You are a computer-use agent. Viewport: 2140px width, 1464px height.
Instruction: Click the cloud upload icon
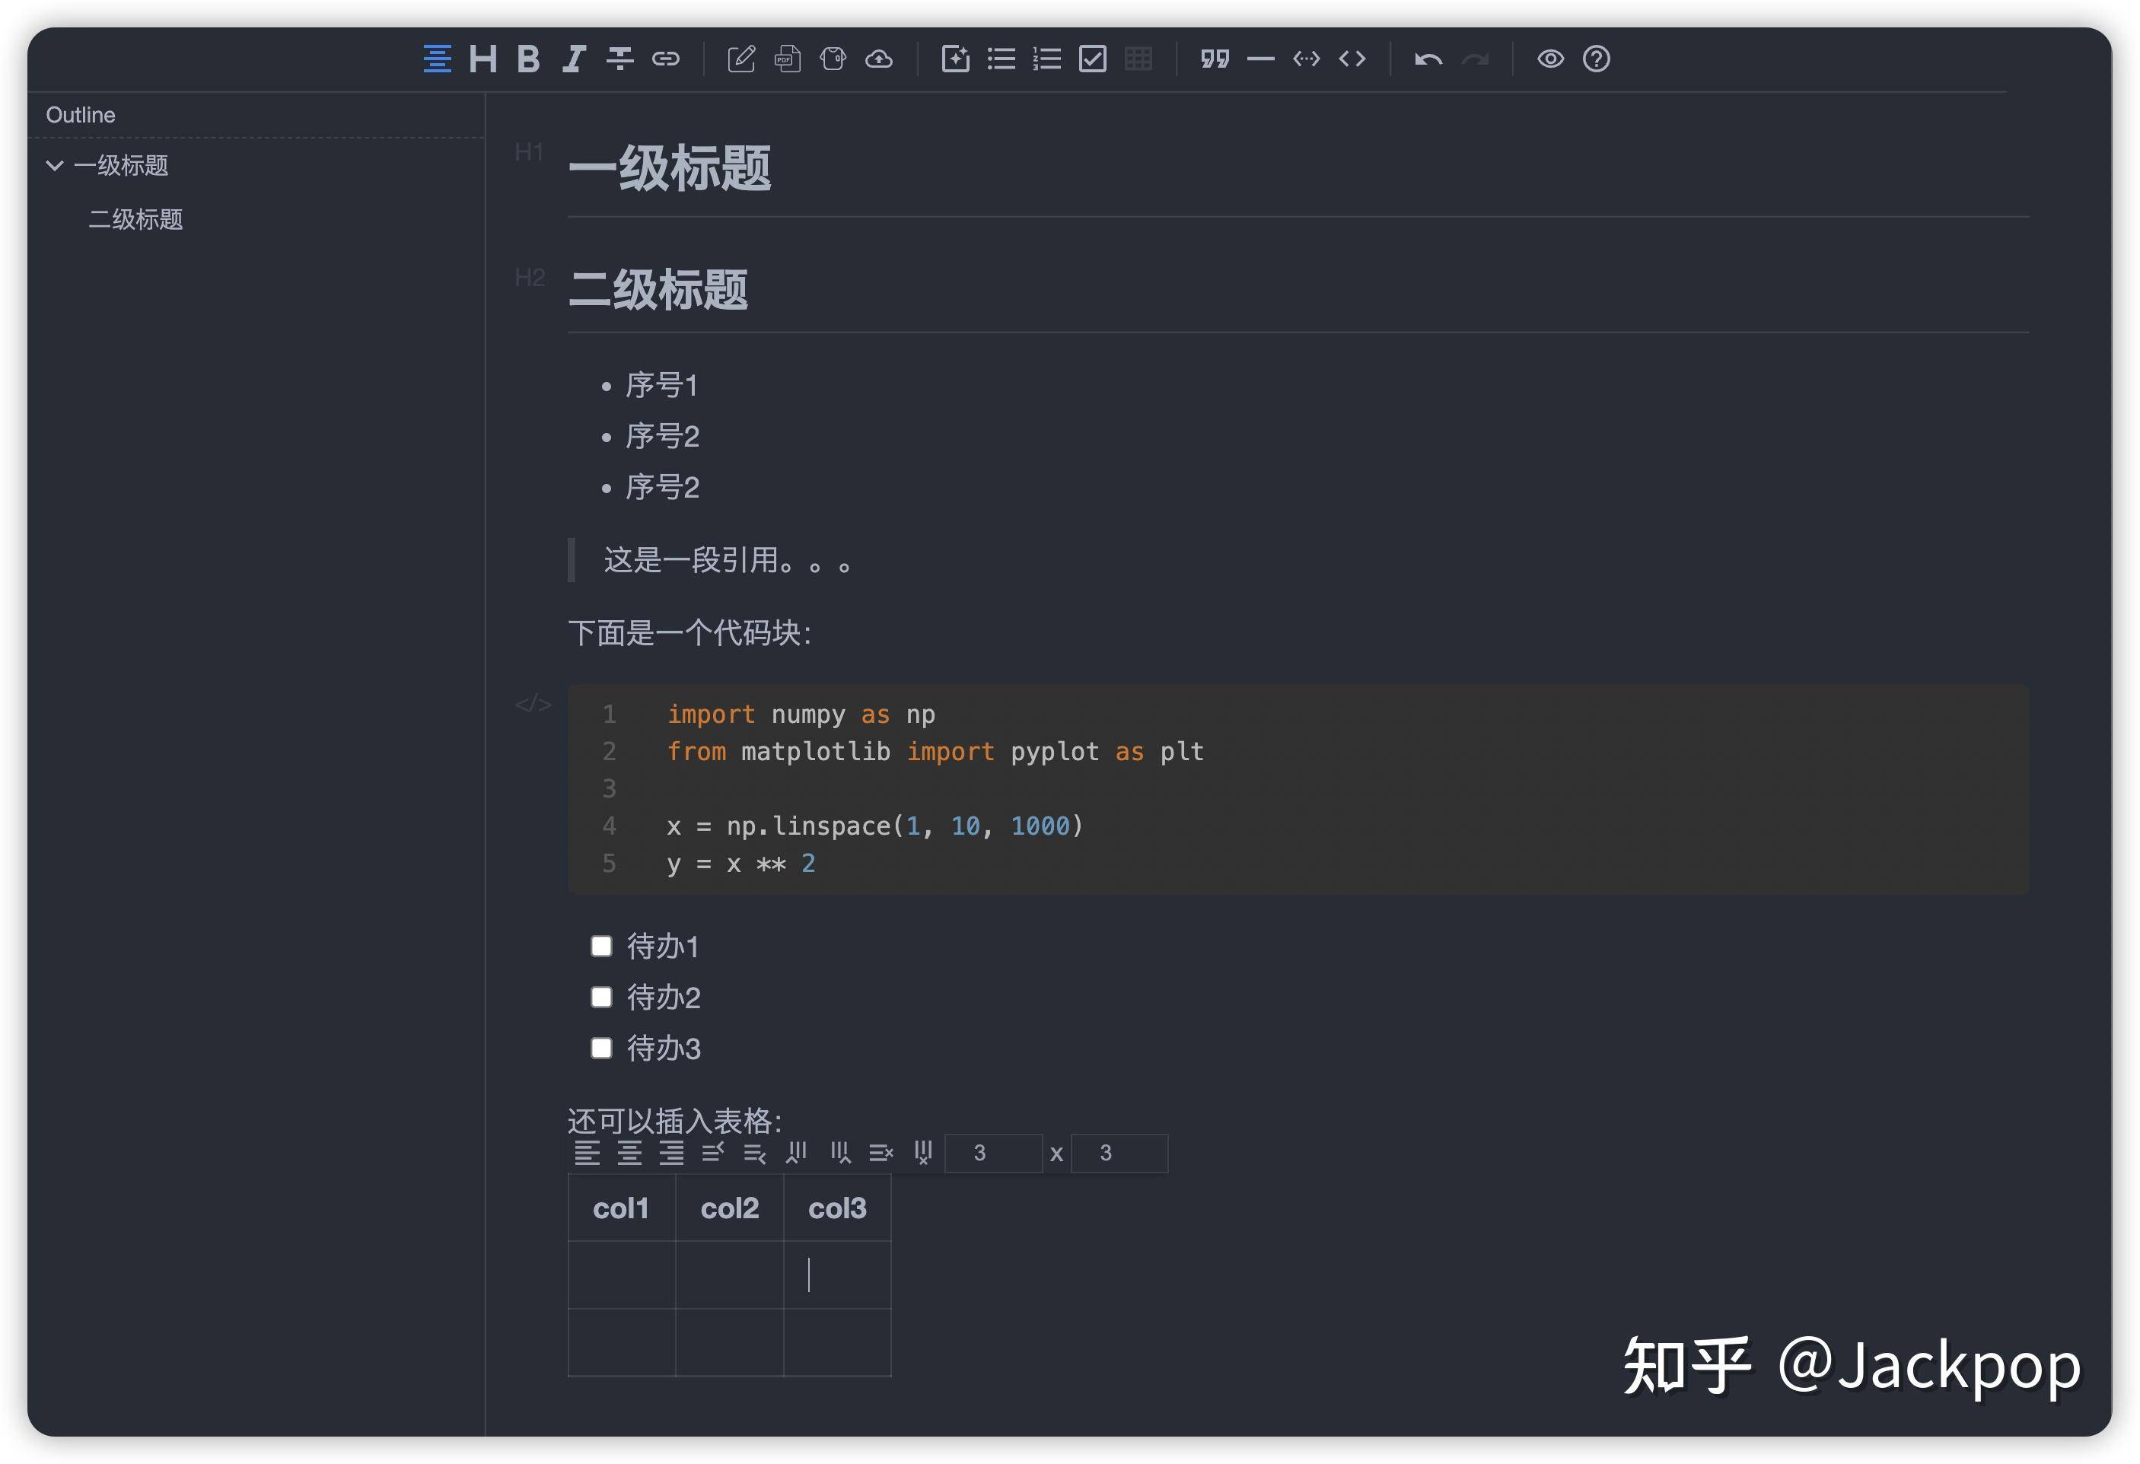[x=880, y=59]
